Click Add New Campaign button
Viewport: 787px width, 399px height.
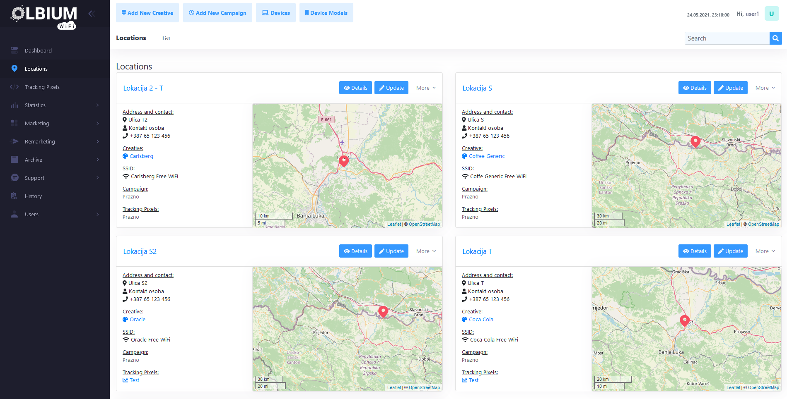coord(217,13)
